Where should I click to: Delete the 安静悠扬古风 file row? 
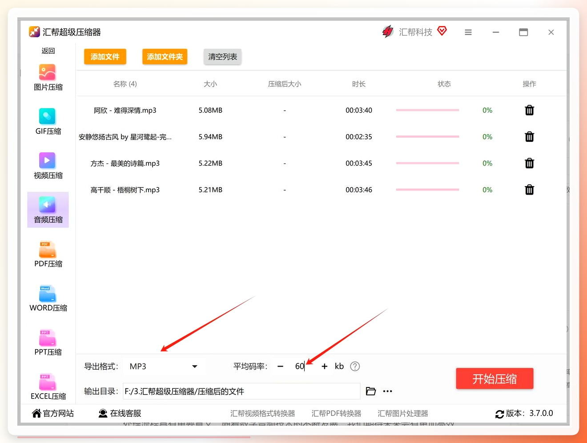coord(529,137)
